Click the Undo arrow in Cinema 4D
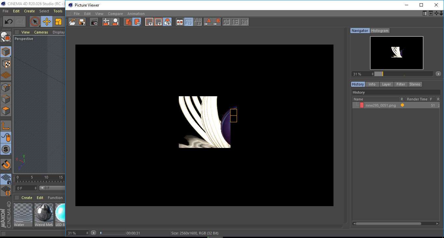Image resolution: width=444 pixels, height=238 pixels. (x=8, y=22)
